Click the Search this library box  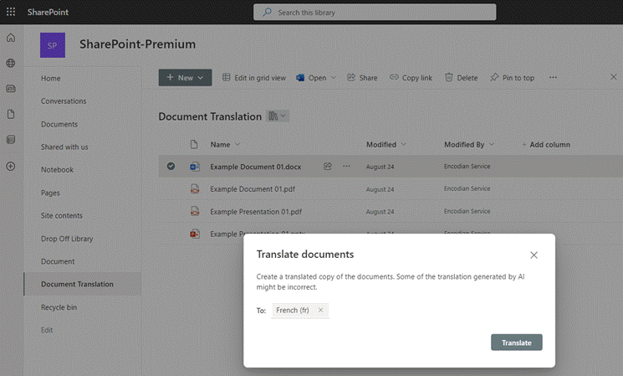pyautogui.click(x=375, y=12)
